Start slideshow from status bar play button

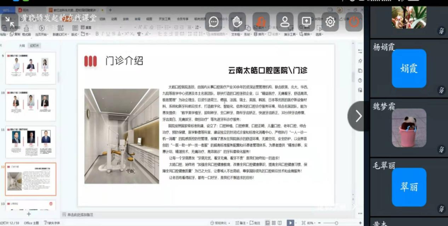coord(290,223)
